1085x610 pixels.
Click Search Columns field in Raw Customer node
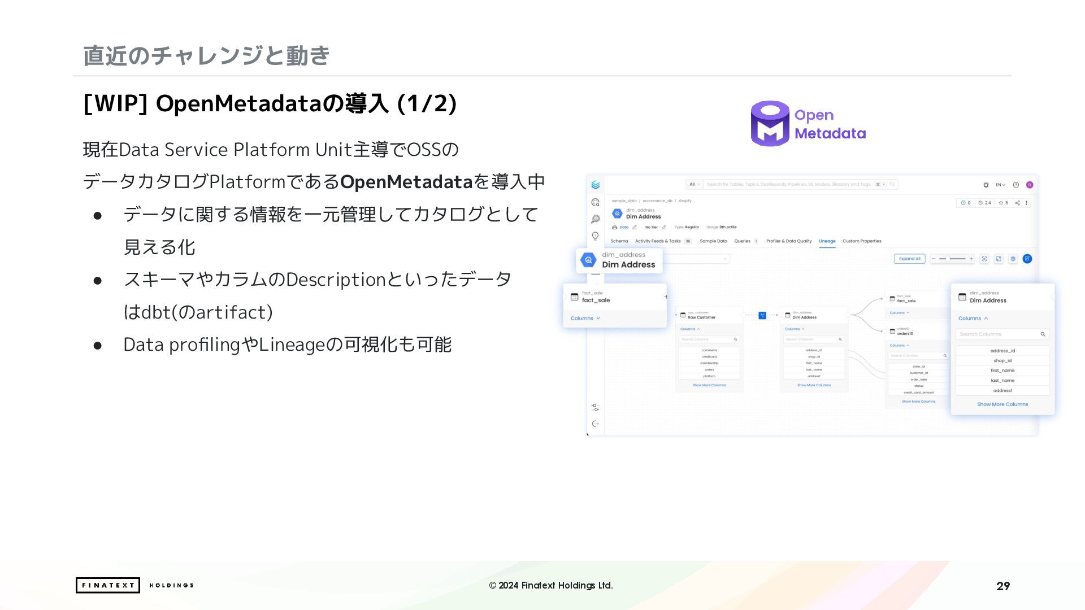click(x=709, y=339)
